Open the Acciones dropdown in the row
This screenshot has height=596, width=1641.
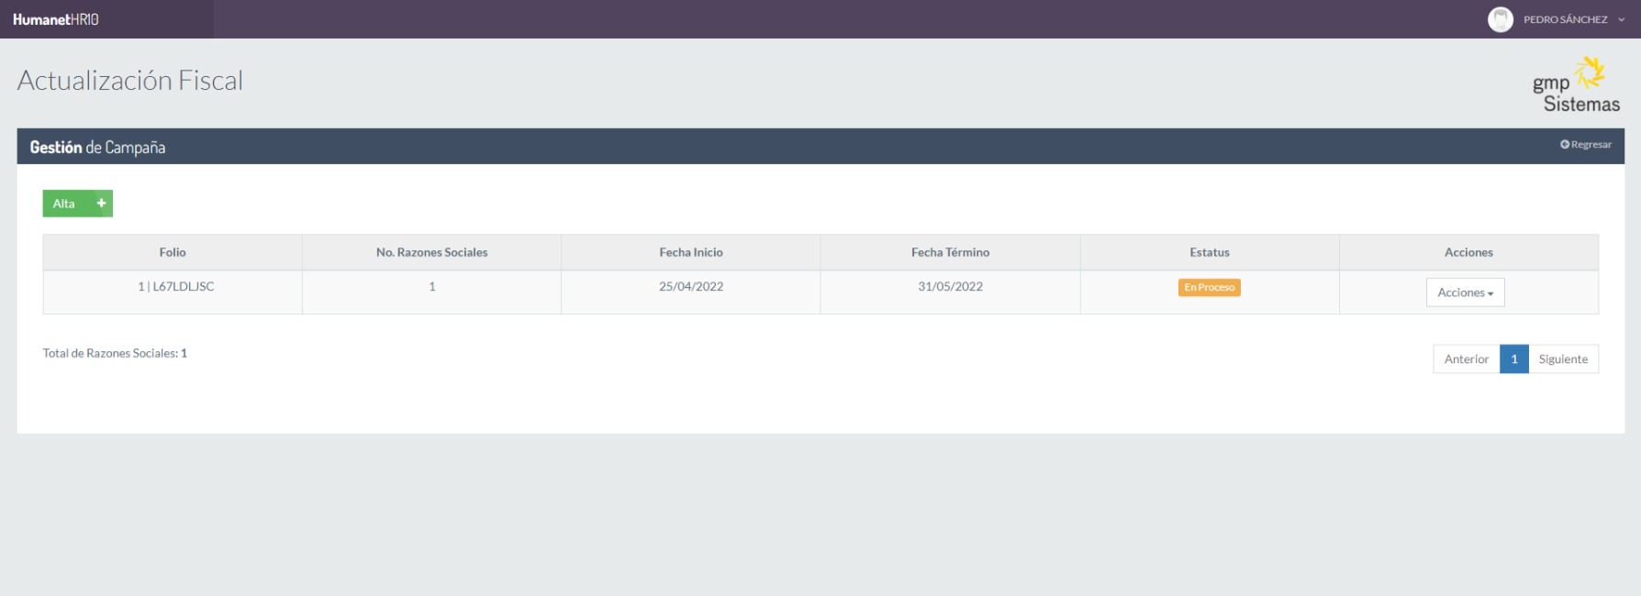coord(1465,292)
